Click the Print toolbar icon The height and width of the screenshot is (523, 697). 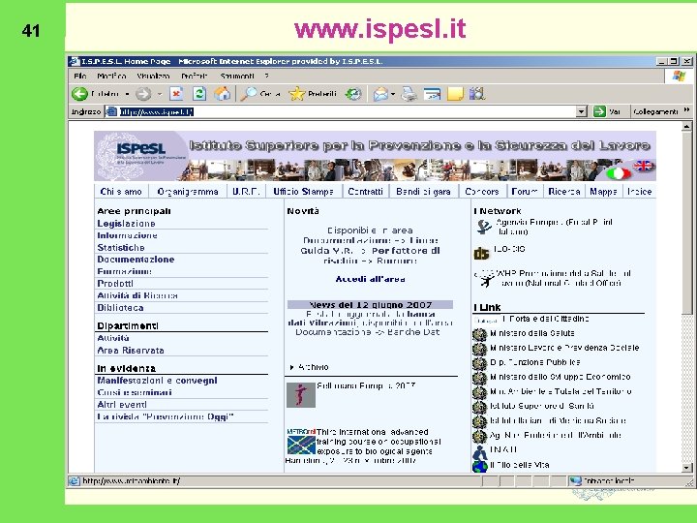(409, 94)
